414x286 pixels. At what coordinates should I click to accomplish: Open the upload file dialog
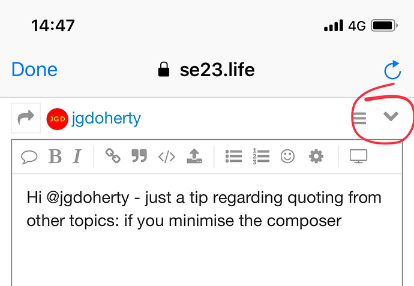(x=194, y=157)
